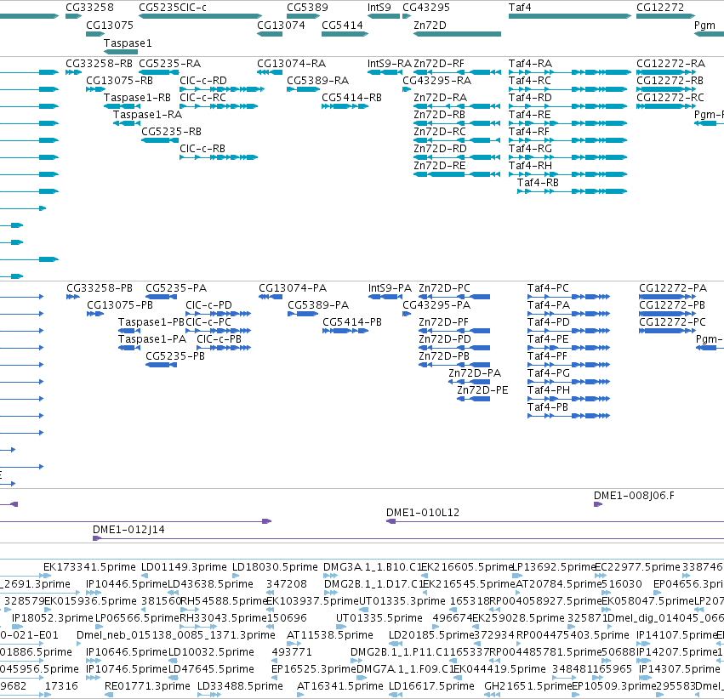724x699 pixels.
Task: Click the DME1-010L12 BAC label
Action: [x=423, y=513]
